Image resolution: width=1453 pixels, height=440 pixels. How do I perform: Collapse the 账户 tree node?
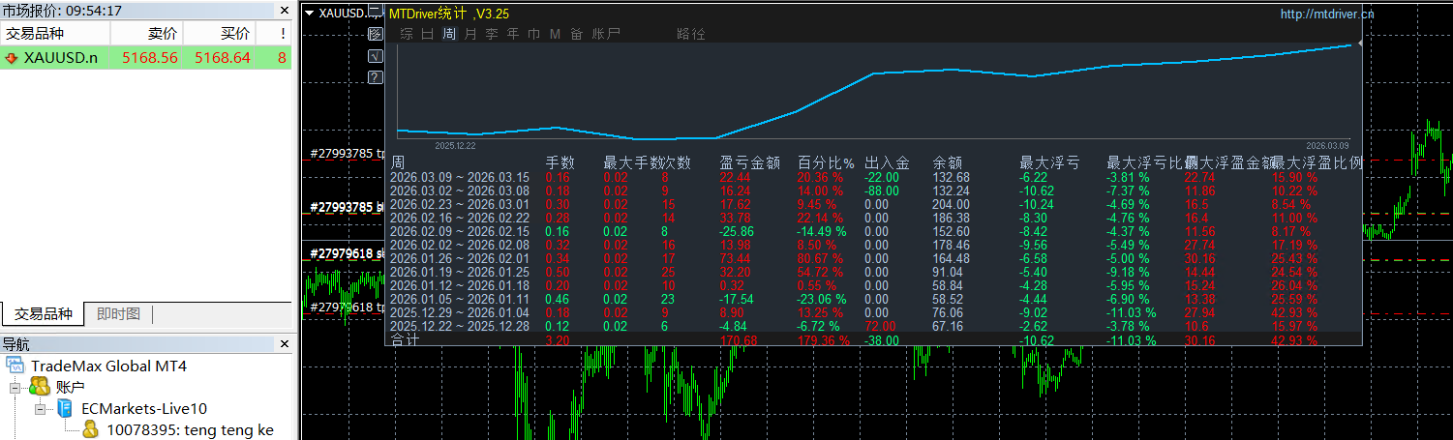click(16, 388)
